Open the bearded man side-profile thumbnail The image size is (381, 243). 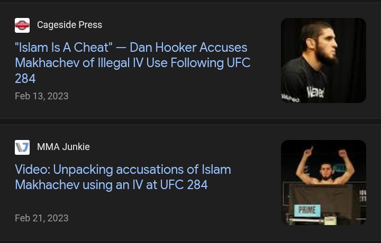(323, 60)
